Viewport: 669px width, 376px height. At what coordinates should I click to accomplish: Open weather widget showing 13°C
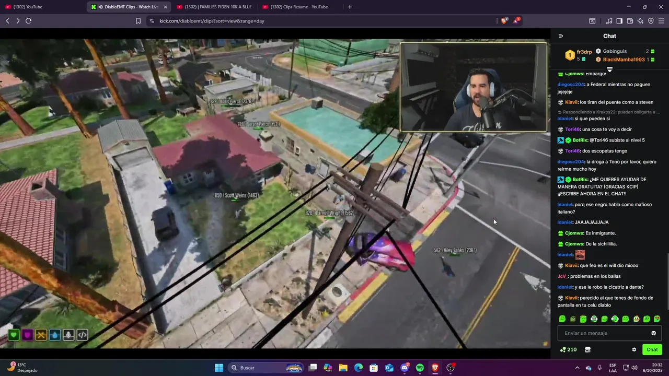23,368
